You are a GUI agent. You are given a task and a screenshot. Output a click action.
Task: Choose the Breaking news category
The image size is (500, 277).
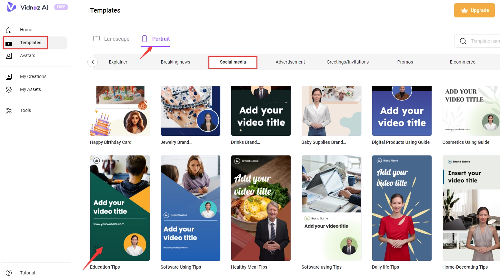175,62
